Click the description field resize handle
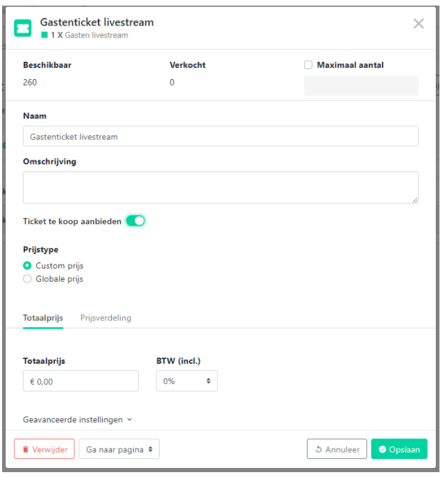 coord(415,200)
